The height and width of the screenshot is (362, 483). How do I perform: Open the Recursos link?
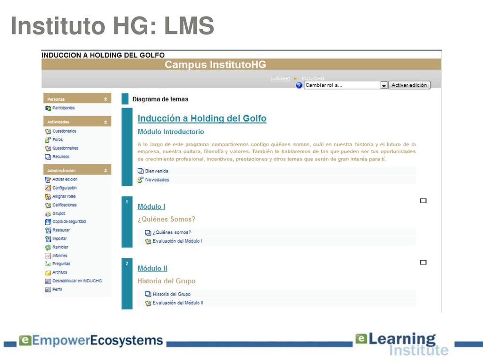pyautogui.click(x=61, y=156)
